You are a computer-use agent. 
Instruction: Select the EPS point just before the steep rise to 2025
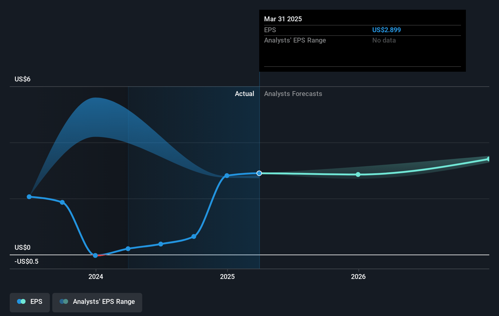194,236
